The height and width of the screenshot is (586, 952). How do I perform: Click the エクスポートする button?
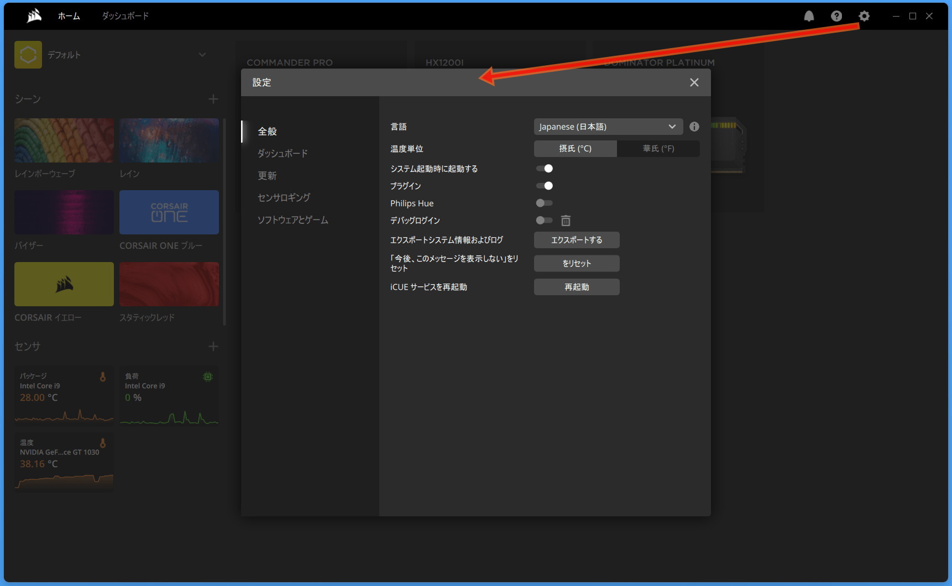pos(577,240)
